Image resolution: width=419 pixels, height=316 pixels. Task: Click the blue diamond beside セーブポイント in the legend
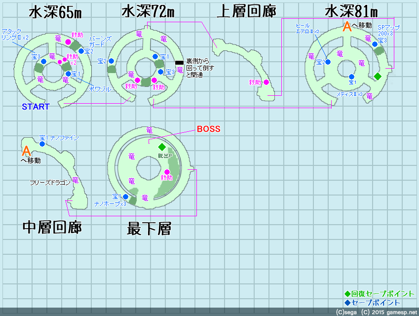(347, 303)
